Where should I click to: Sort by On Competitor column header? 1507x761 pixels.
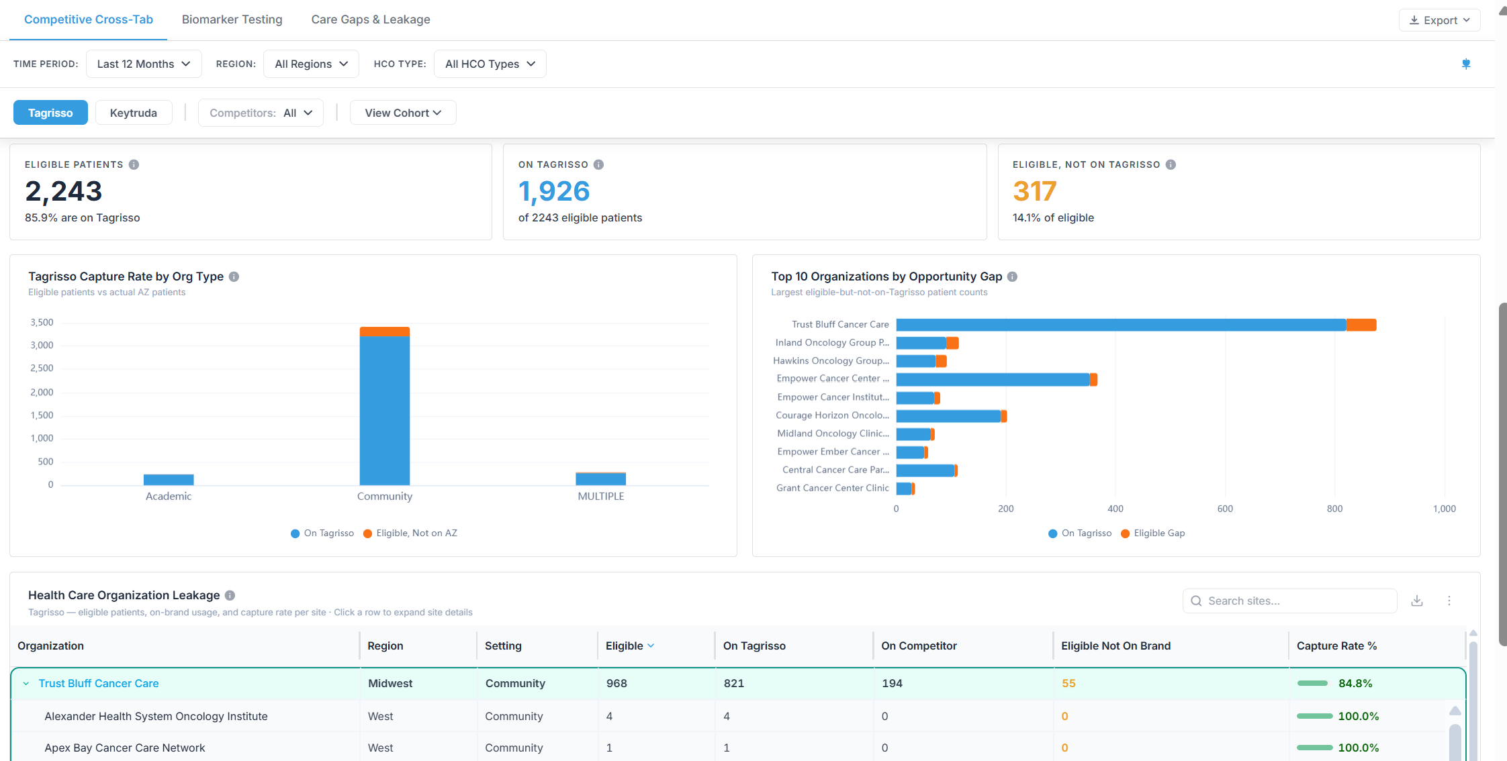pyautogui.click(x=919, y=646)
